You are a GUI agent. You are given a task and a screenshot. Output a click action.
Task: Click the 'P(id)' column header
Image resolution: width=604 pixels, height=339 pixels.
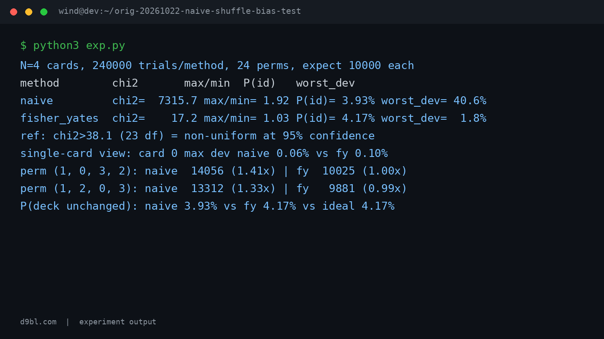click(260, 83)
